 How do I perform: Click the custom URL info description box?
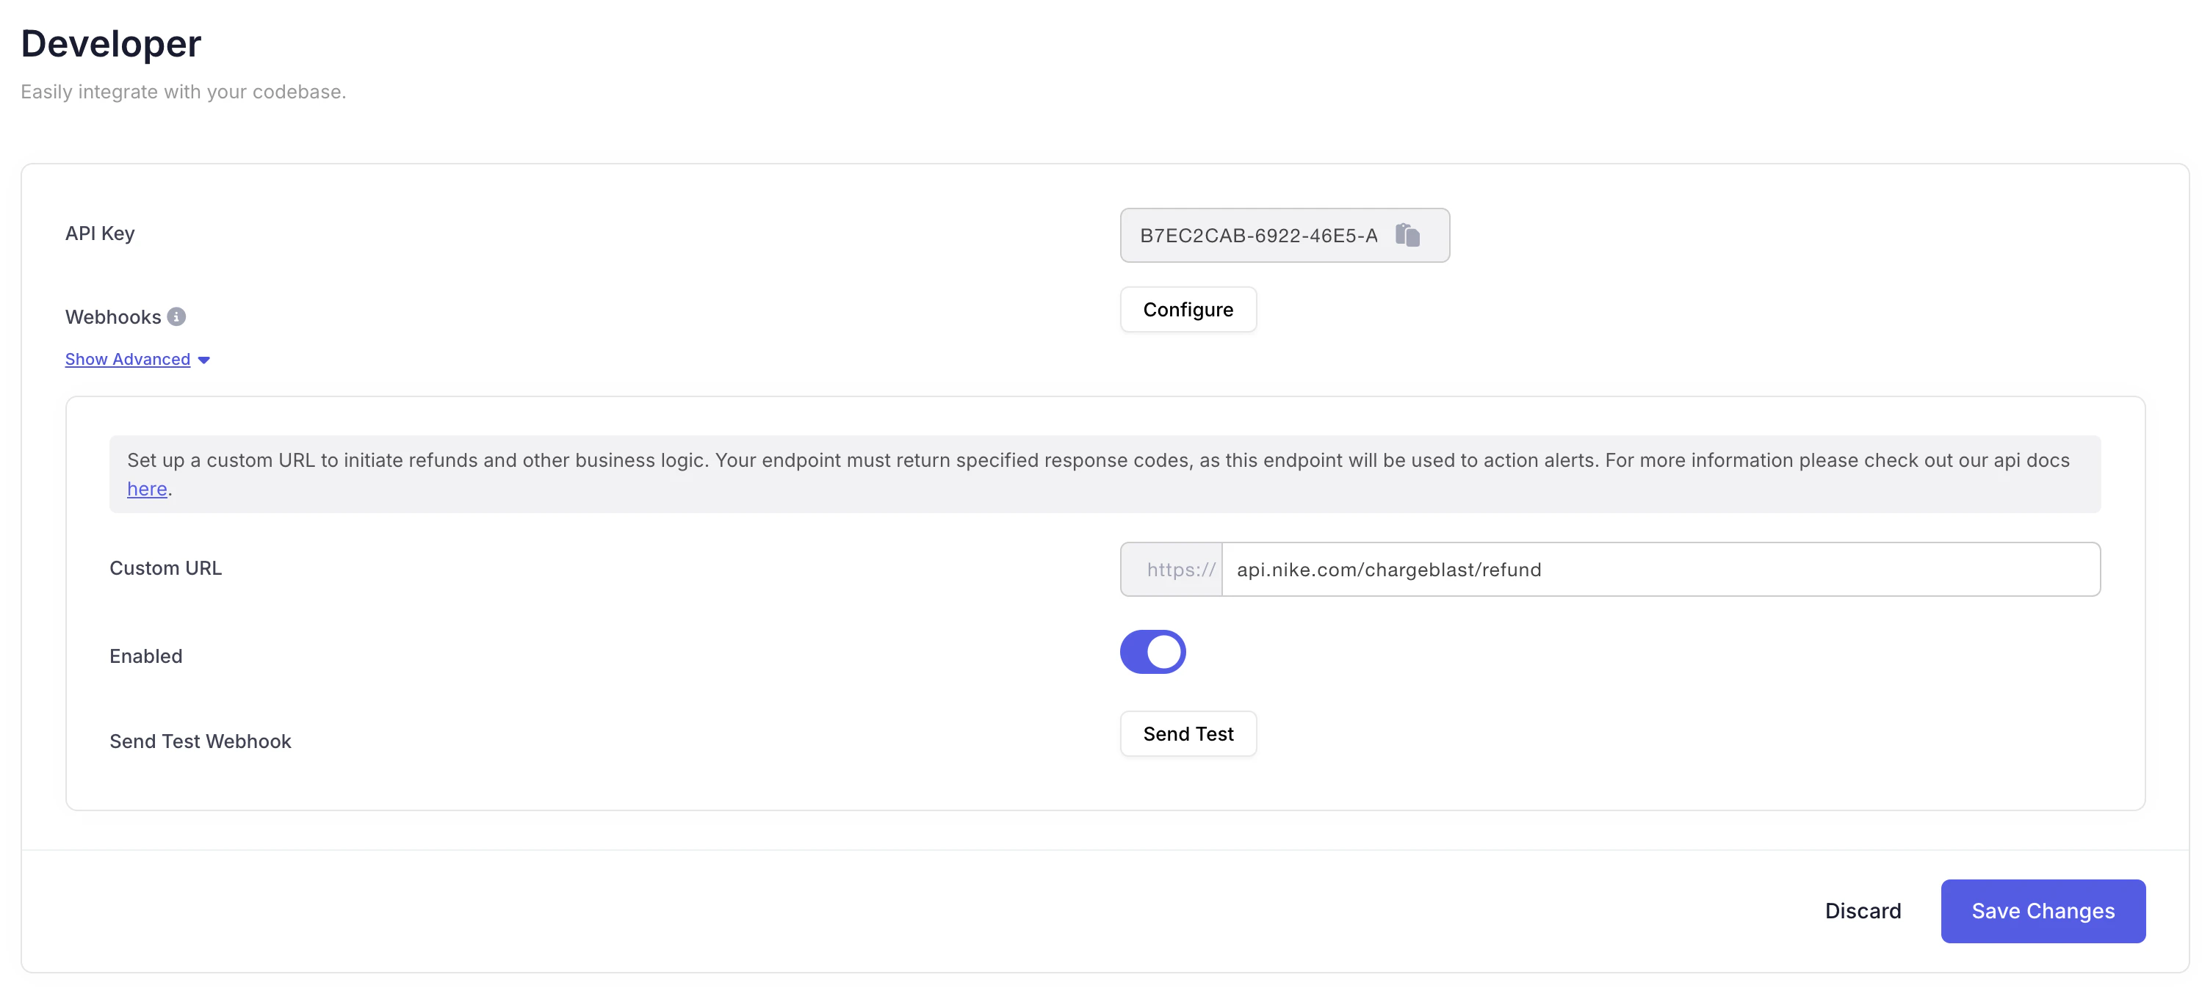1105,474
